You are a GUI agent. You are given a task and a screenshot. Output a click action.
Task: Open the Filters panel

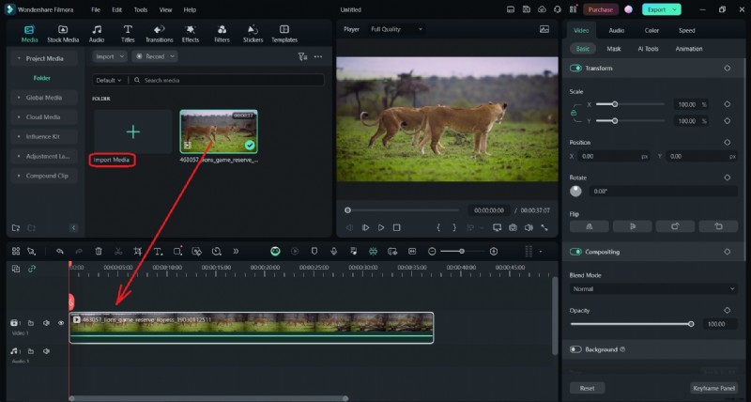(x=222, y=34)
